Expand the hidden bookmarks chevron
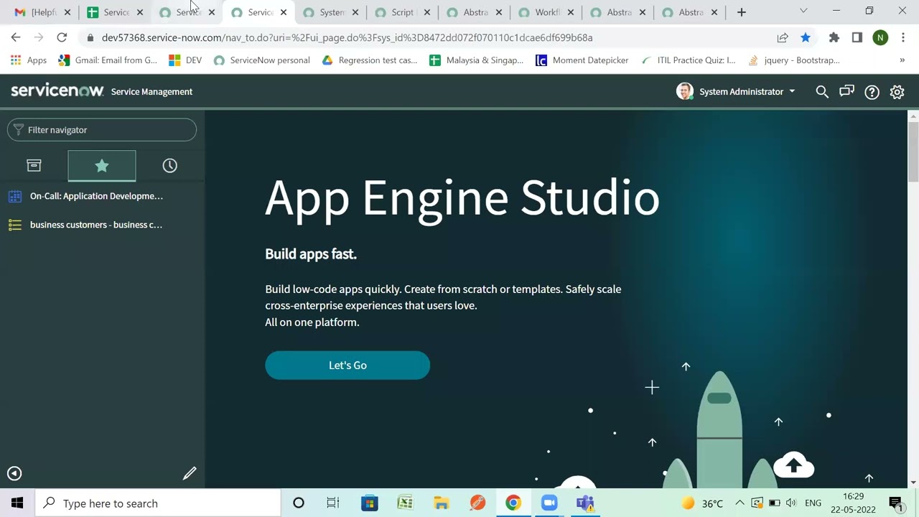Image resolution: width=919 pixels, height=517 pixels. [902, 60]
